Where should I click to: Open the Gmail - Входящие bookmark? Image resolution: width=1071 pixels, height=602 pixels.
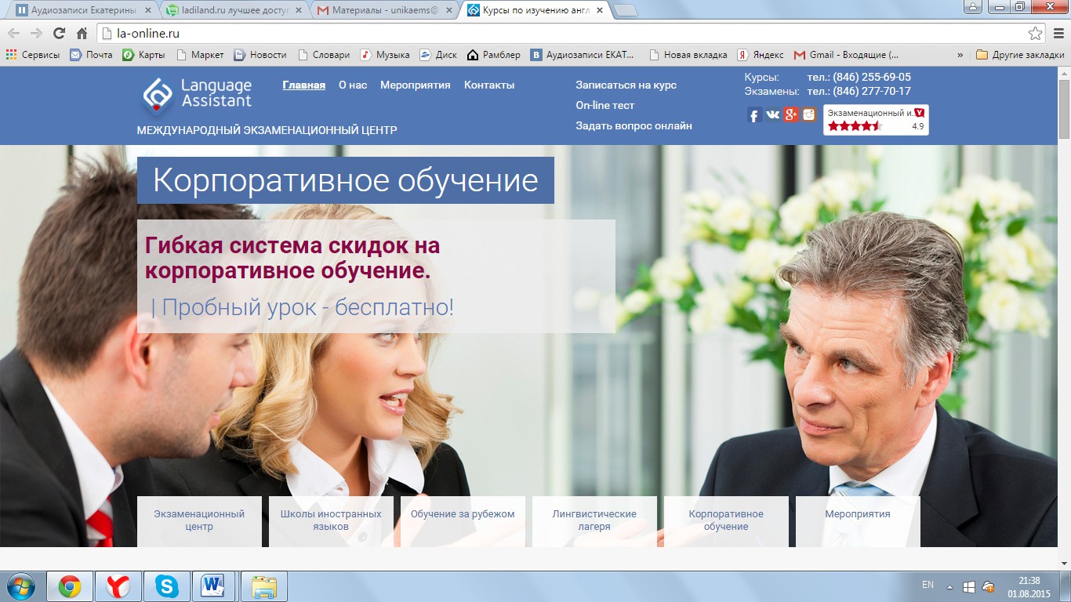click(x=847, y=55)
